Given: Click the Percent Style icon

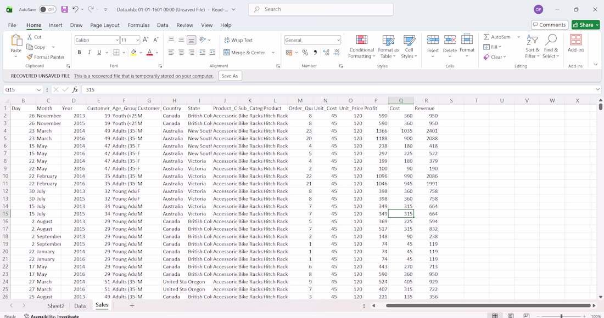Looking at the screenshot, I should click(305, 53).
